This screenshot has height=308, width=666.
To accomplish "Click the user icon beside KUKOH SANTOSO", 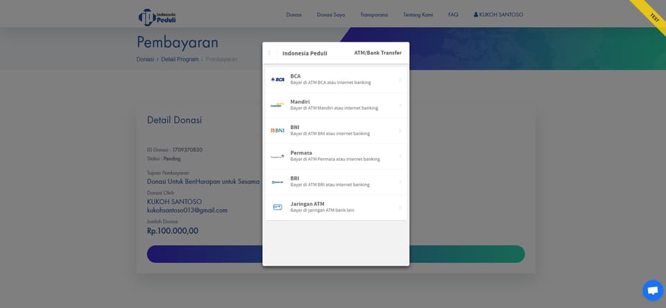I will tap(476, 15).
